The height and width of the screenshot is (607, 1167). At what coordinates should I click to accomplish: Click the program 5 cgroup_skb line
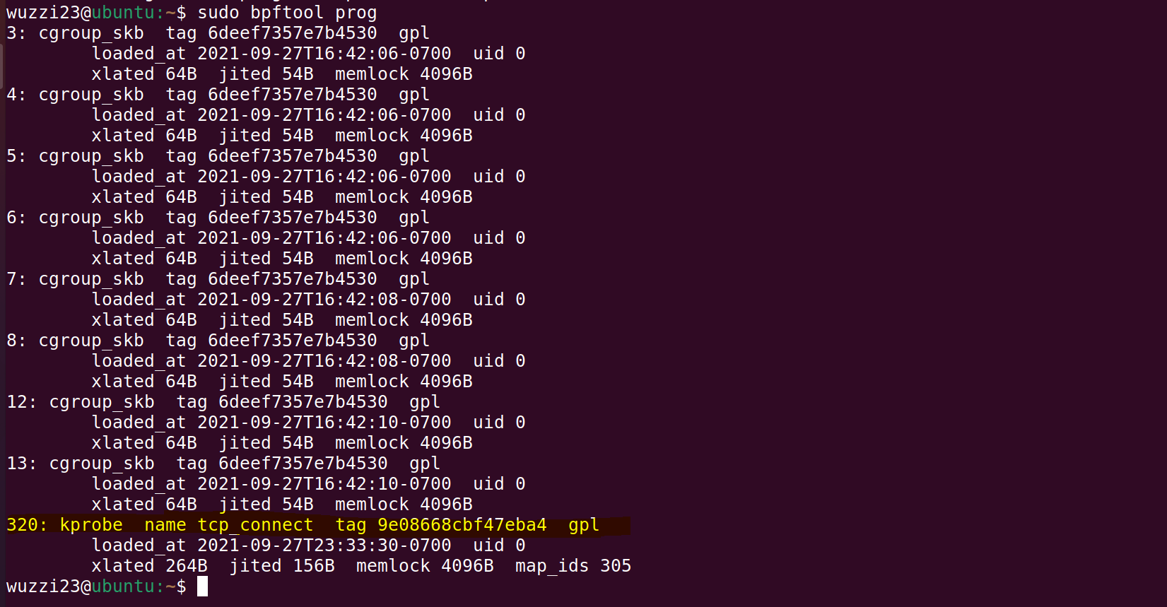coord(218,156)
